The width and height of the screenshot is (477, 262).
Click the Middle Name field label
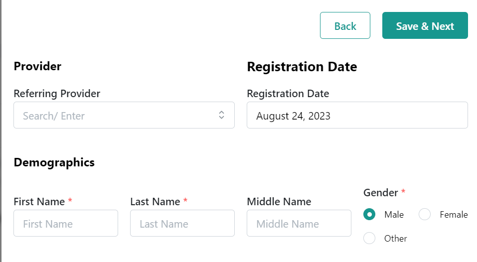(x=279, y=202)
